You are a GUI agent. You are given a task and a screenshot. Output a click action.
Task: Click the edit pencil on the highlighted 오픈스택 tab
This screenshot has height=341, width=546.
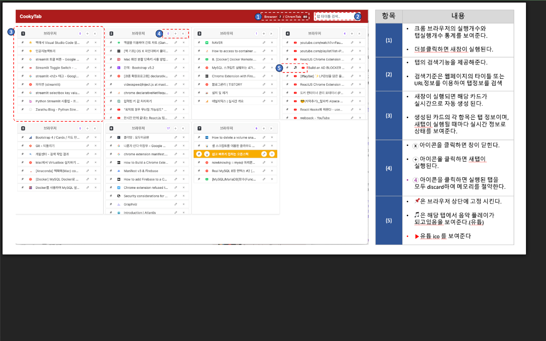[x=264, y=154]
